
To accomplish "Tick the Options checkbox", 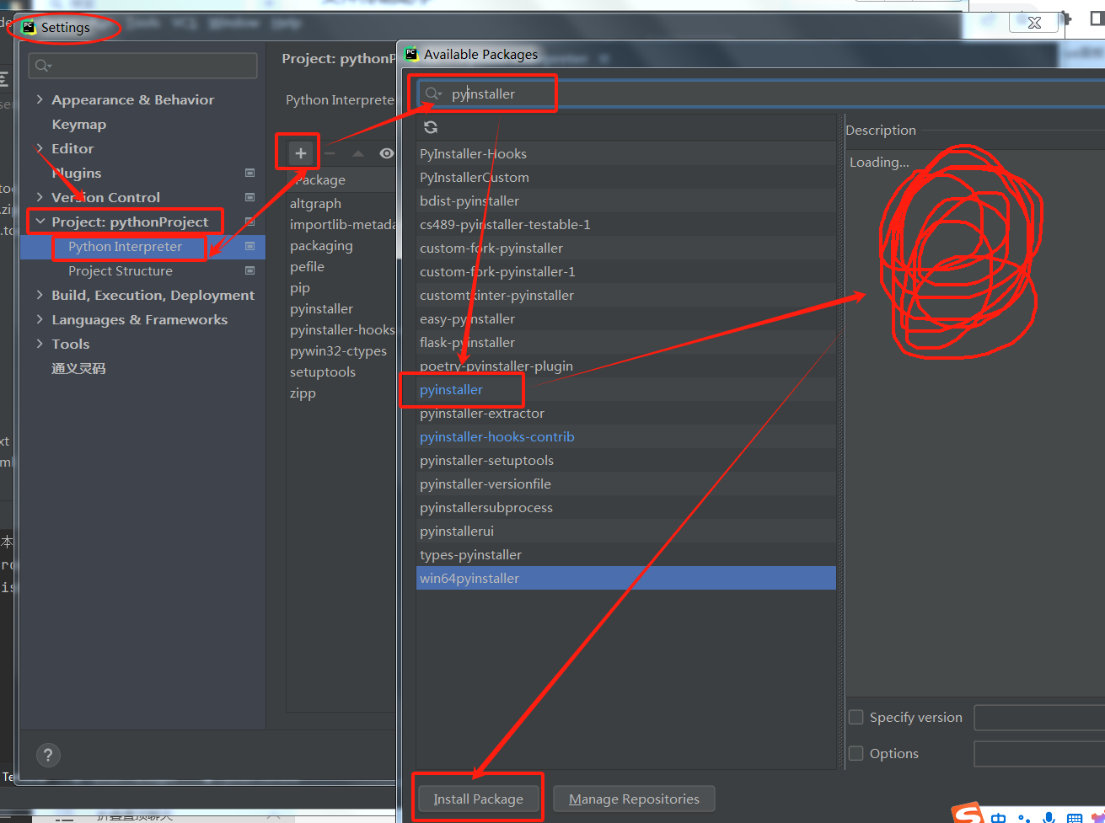I will click(x=856, y=753).
